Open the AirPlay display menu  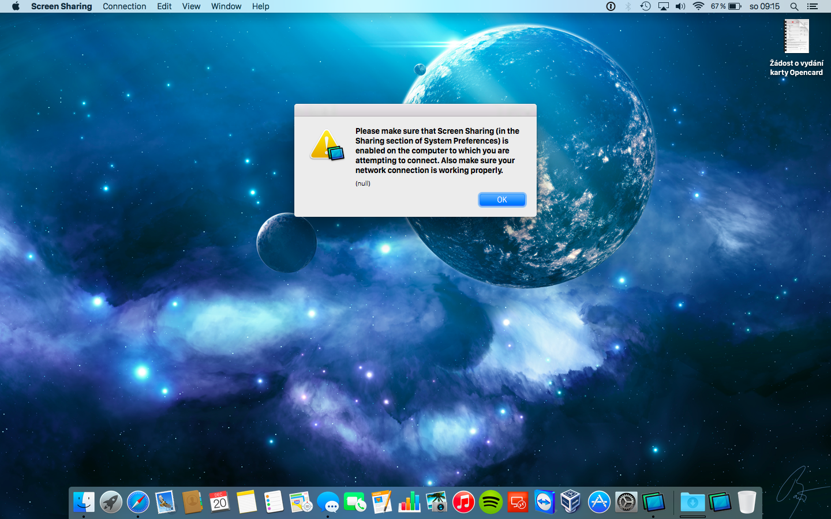click(664, 6)
